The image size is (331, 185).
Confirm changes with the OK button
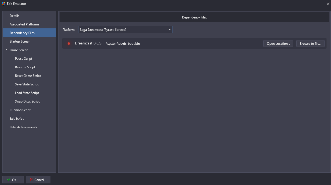13,180
